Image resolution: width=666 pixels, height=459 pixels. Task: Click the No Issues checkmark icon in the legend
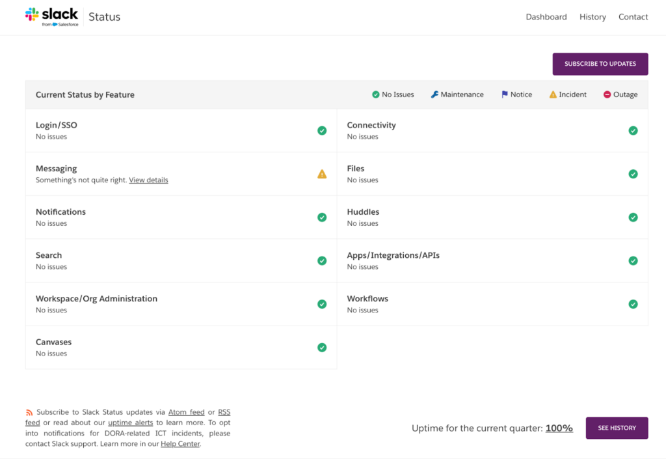click(376, 94)
